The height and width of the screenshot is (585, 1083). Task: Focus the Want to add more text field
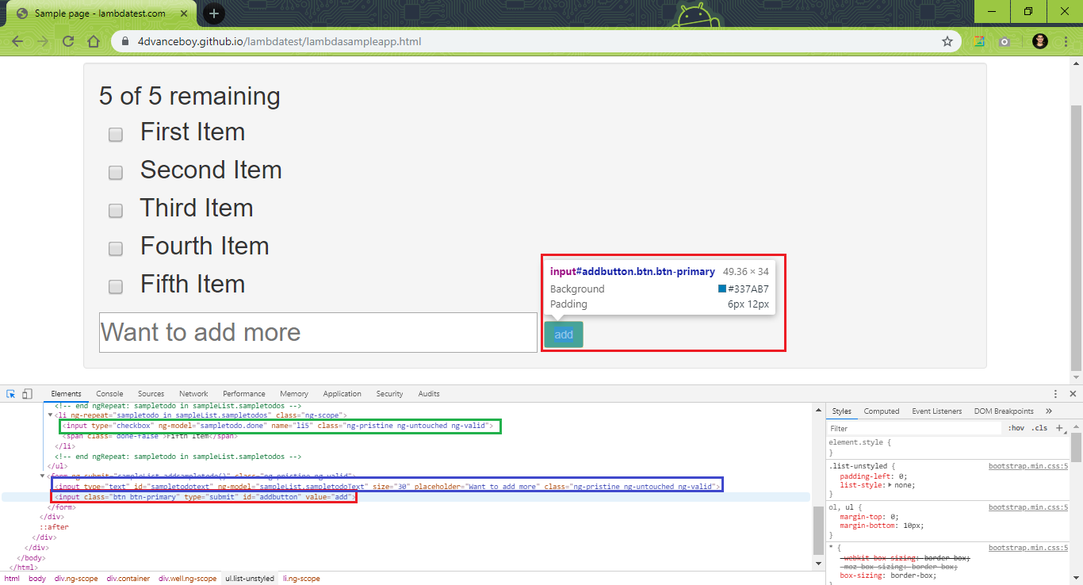(318, 332)
